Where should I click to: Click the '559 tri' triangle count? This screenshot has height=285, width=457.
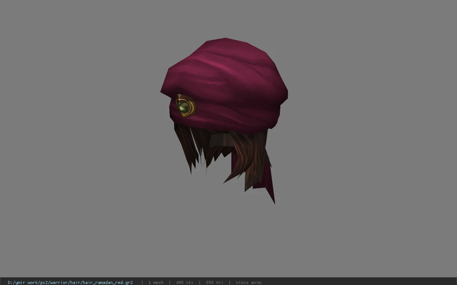pos(215,283)
